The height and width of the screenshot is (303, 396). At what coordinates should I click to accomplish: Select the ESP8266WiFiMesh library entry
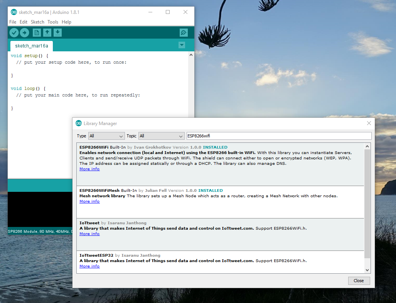tap(220, 201)
